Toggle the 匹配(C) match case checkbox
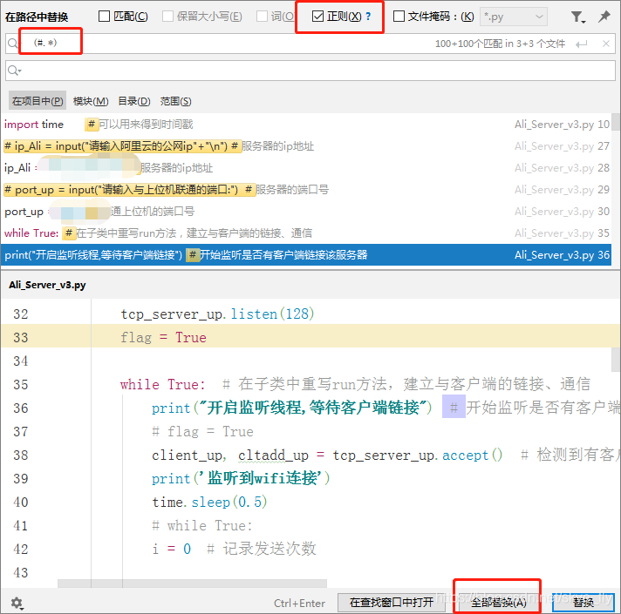 (x=104, y=17)
